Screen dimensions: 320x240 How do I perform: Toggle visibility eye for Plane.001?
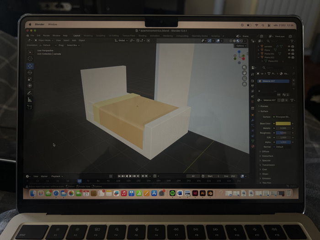tap(289, 53)
